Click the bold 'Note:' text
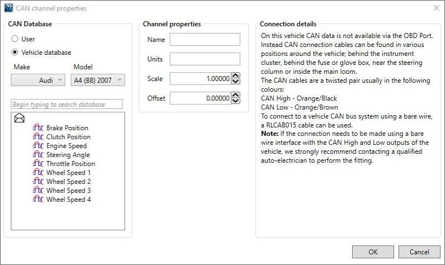Image resolution: width=445 pixels, height=265 pixels. click(x=269, y=134)
